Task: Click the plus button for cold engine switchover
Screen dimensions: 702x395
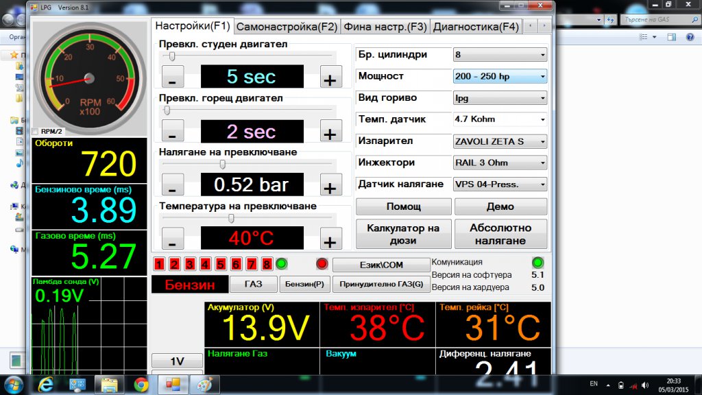Action: (331, 77)
